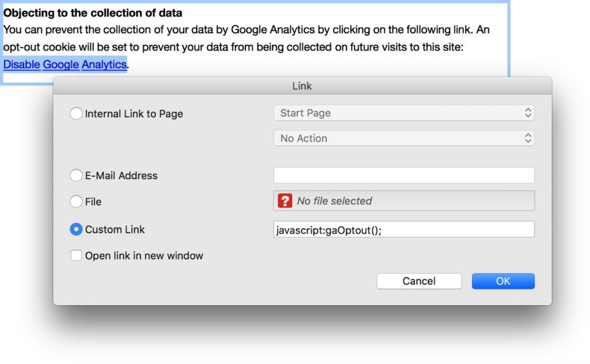Viewport: 590px width, 364px height.
Task: Open the Start Page dropdown
Action: [x=404, y=113]
